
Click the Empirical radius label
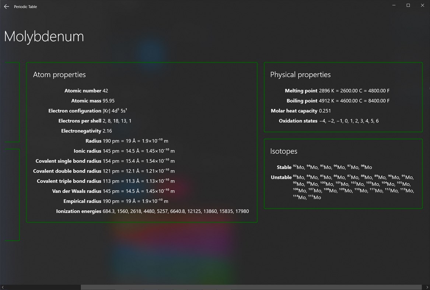82,201
